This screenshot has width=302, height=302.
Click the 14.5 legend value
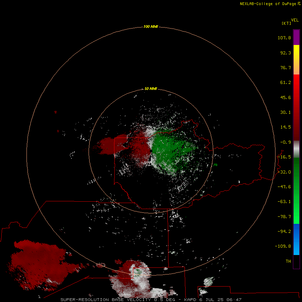[286, 127]
